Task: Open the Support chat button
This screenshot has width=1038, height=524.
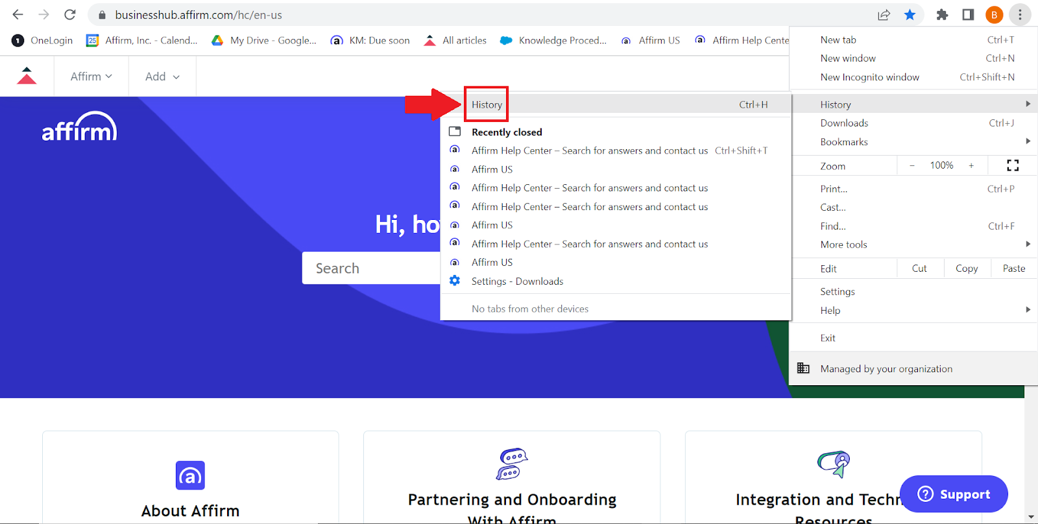Action: pyautogui.click(x=954, y=494)
